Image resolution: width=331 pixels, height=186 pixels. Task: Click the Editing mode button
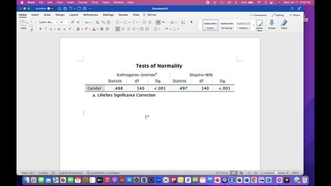coord(278,15)
